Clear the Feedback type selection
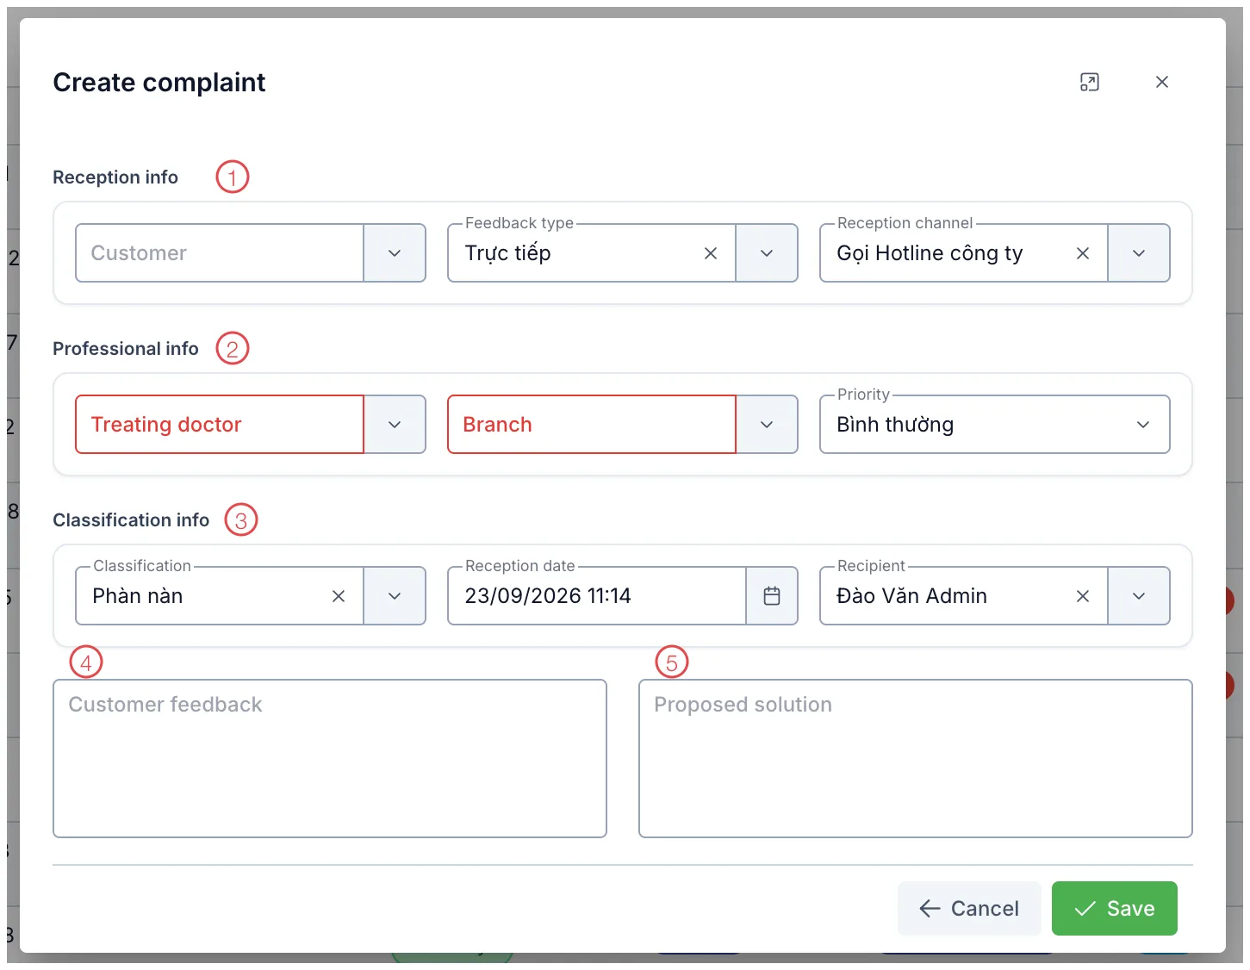 (711, 253)
